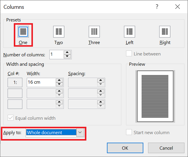Select the Left column preset icon
The height and width of the screenshot is (157, 188).
(130, 32)
